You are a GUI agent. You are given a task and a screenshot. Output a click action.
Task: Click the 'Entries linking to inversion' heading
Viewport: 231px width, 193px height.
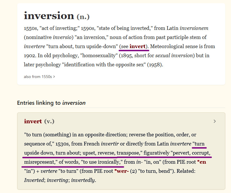point(51,103)
